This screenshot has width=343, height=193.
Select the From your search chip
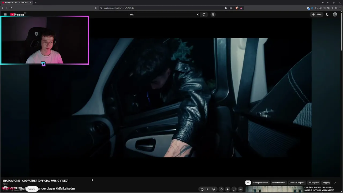pos(261,183)
